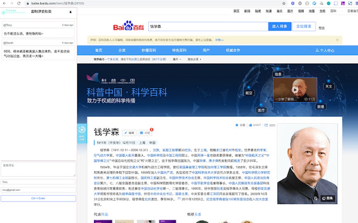
Task: Open the 特色百科 navbar menu
Action: pyautogui.click(x=179, y=50)
